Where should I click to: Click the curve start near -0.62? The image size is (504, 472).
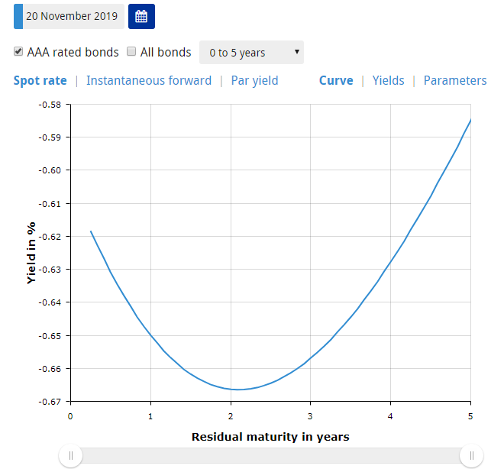(x=91, y=231)
